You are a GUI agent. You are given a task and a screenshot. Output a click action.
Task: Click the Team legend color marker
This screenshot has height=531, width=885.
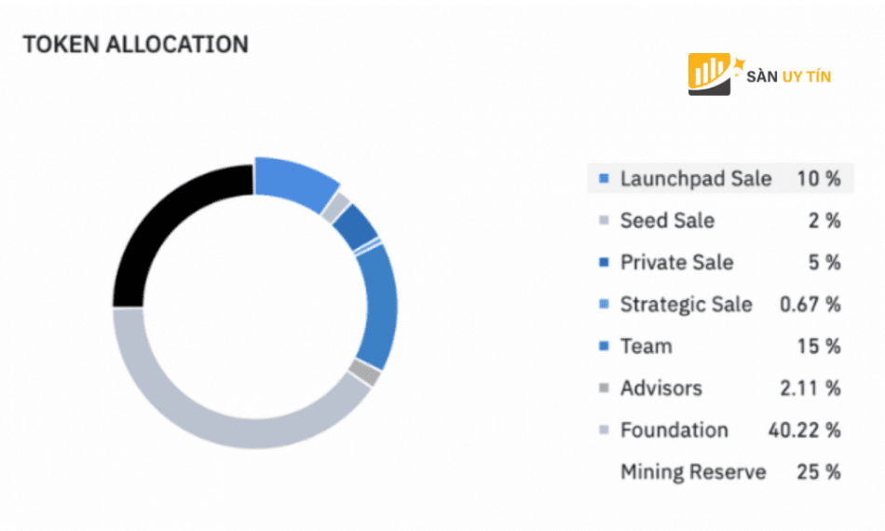point(603,347)
